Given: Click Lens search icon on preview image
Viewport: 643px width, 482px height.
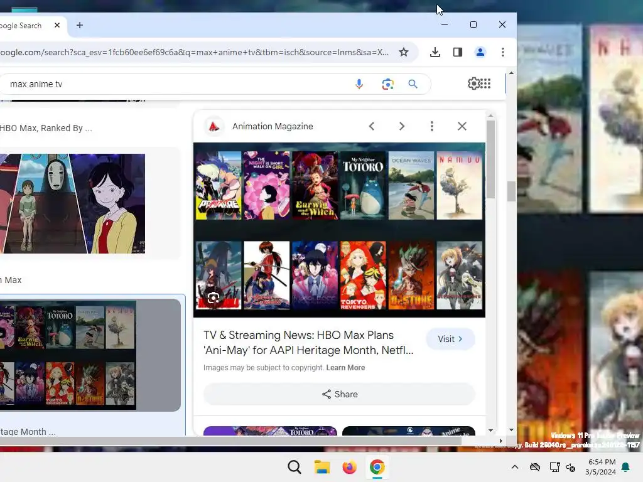Looking at the screenshot, I should pyautogui.click(x=213, y=298).
